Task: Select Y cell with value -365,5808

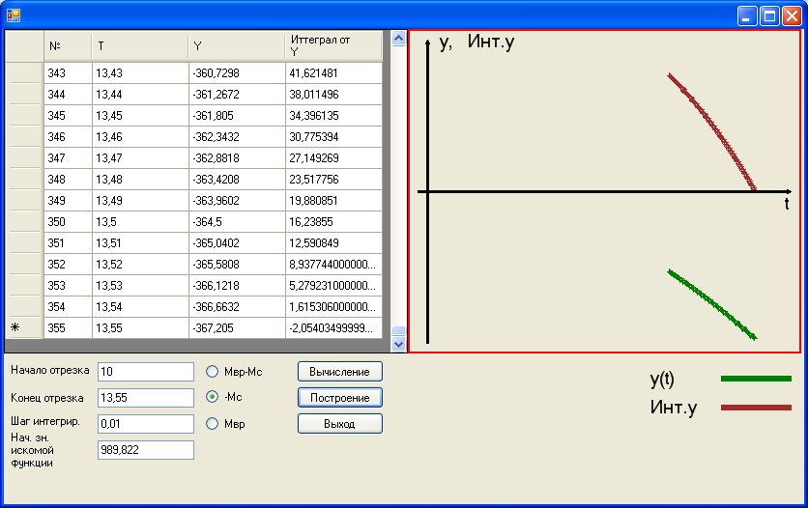Action: [237, 264]
